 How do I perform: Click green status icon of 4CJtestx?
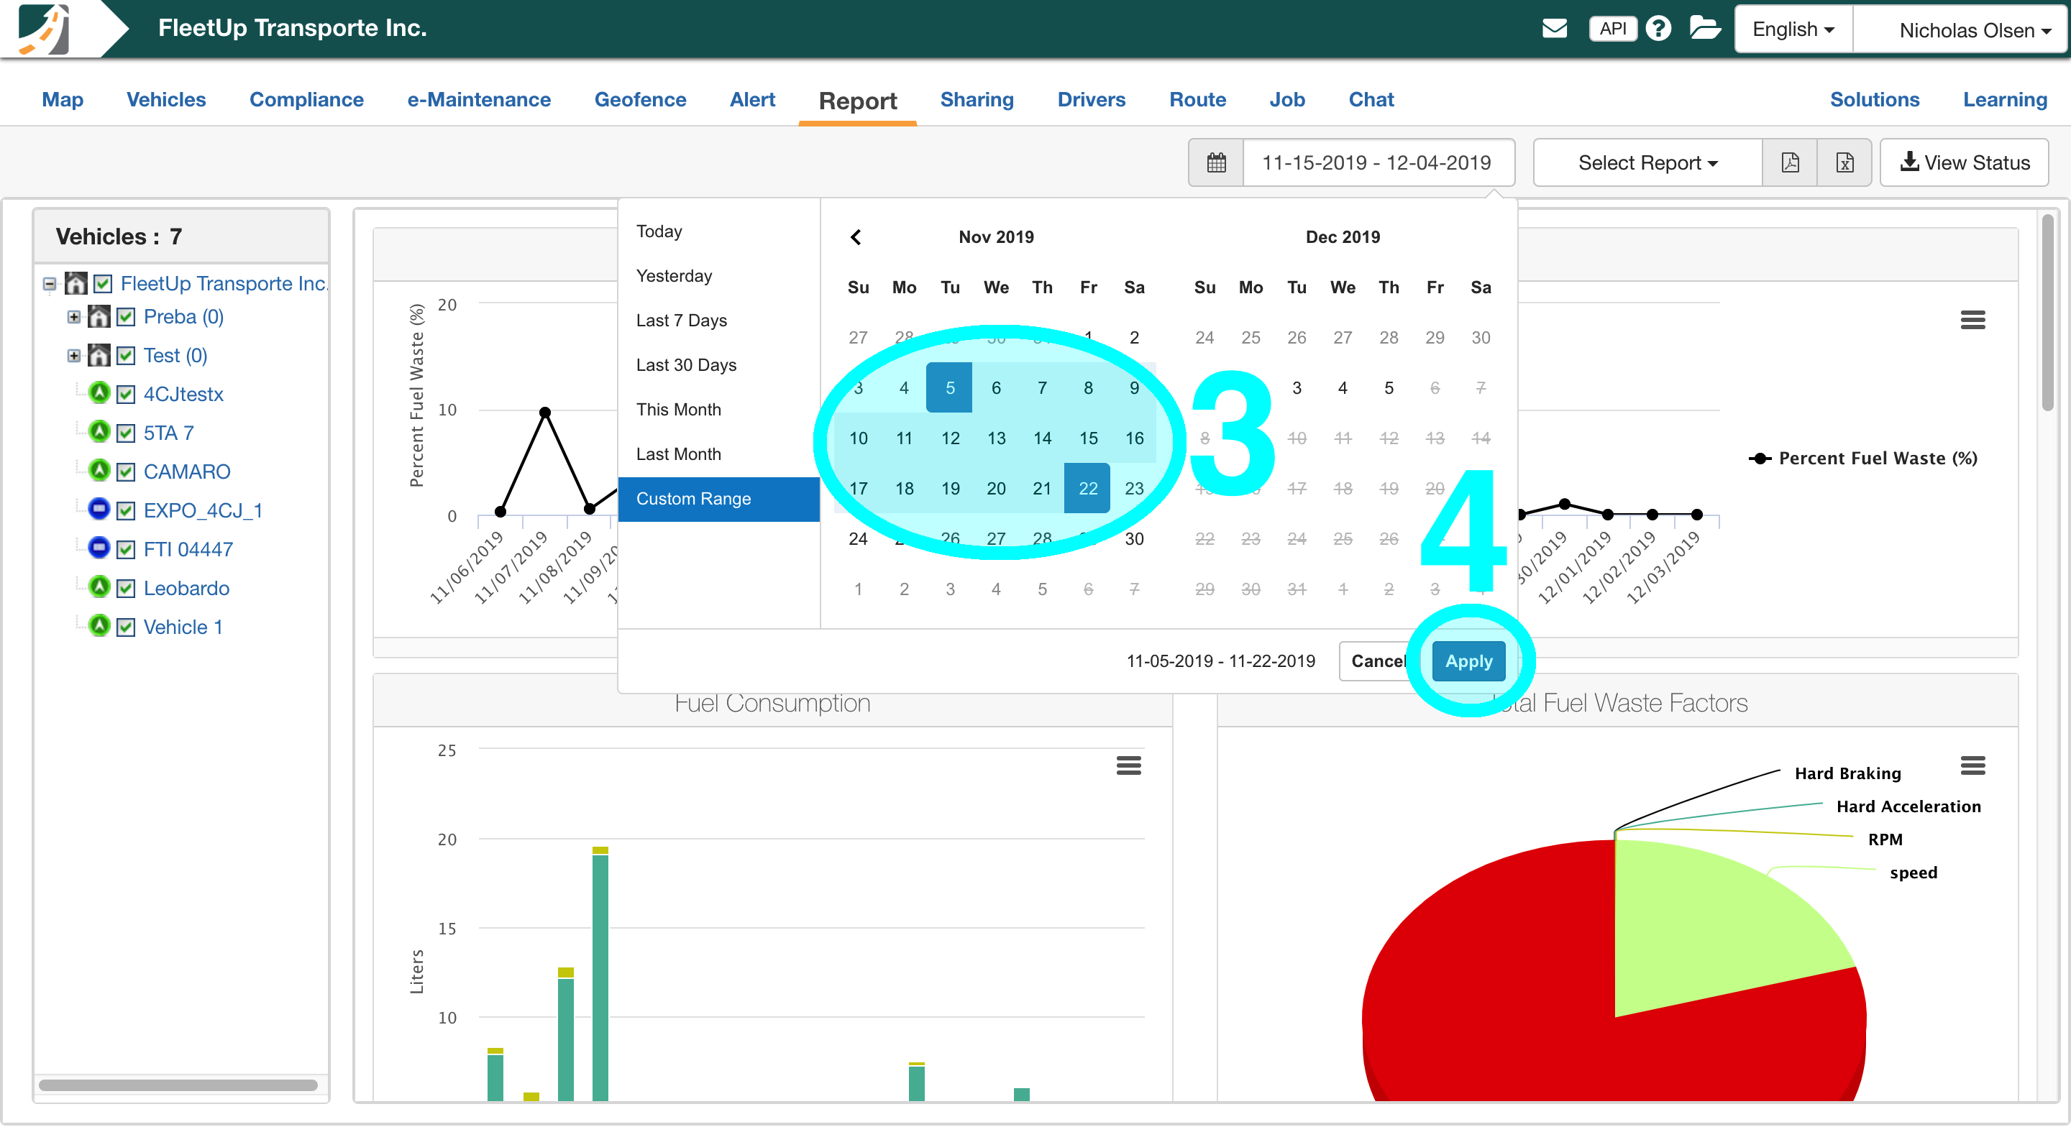tap(99, 393)
